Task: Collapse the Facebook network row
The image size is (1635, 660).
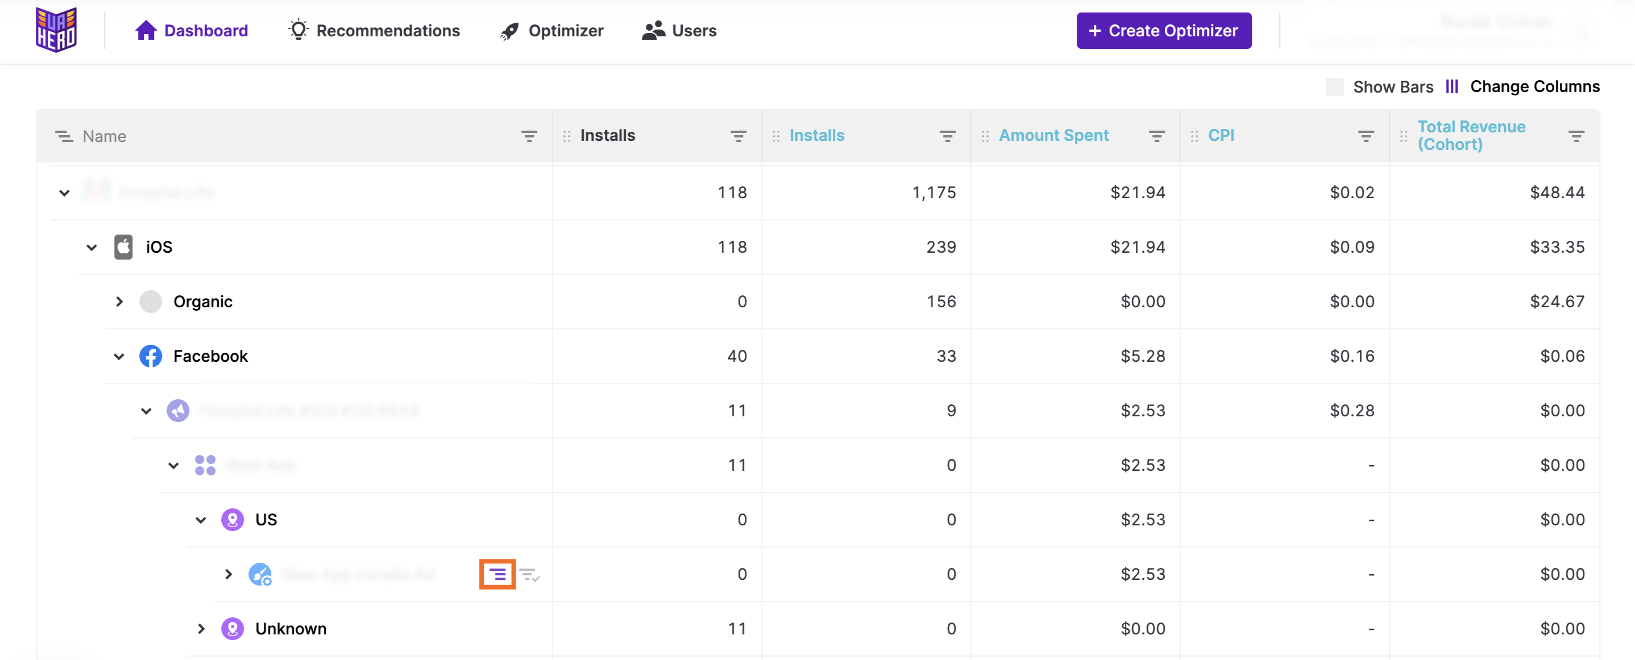Action: pyautogui.click(x=119, y=356)
